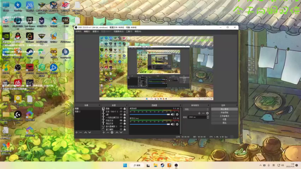Open the 文件(F) File menu
This screenshot has width=301, height=169.
[78, 32]
